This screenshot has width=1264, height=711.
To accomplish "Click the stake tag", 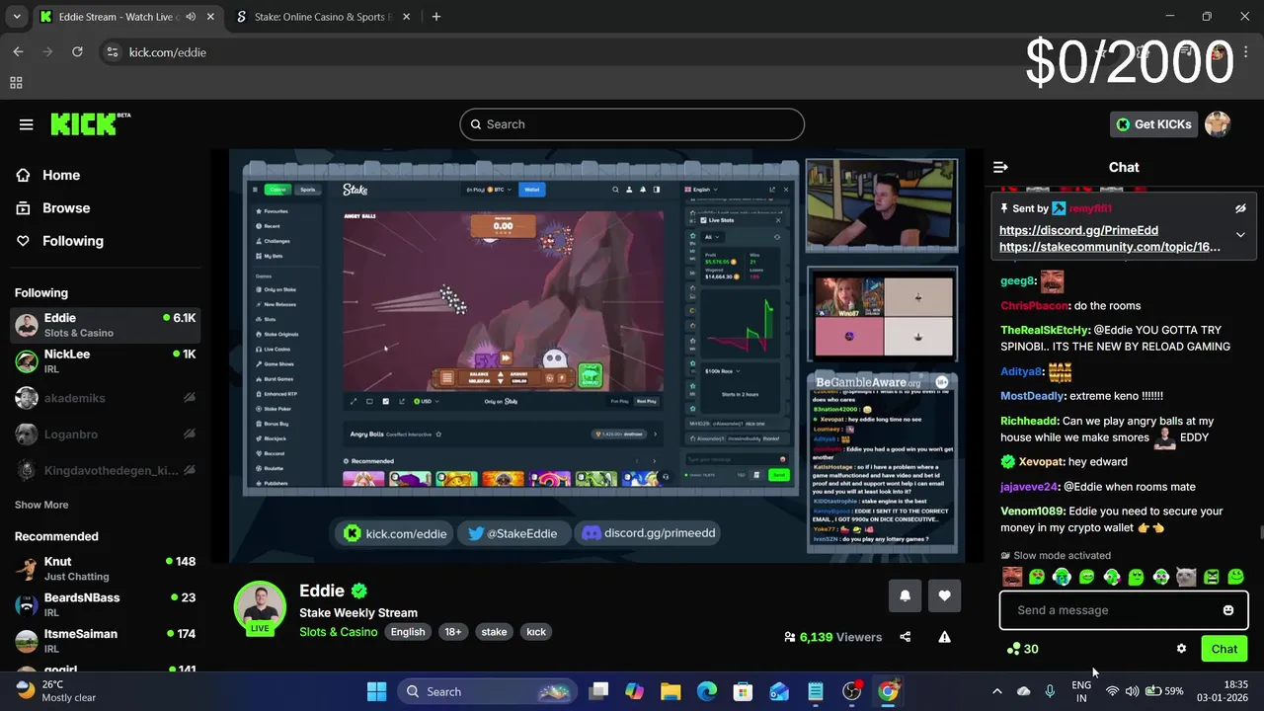I will point(494,632).
